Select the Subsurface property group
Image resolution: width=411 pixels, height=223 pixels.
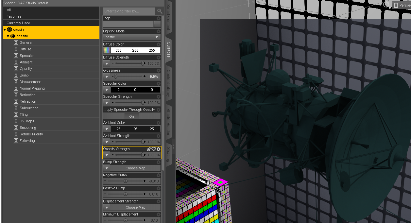click(29, 108)
